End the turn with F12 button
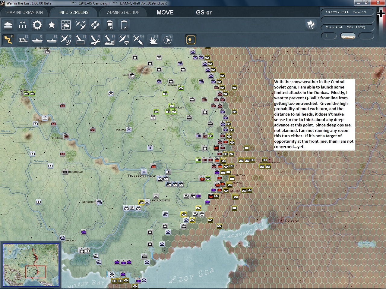The image size is (386, 289). point(167,40)
